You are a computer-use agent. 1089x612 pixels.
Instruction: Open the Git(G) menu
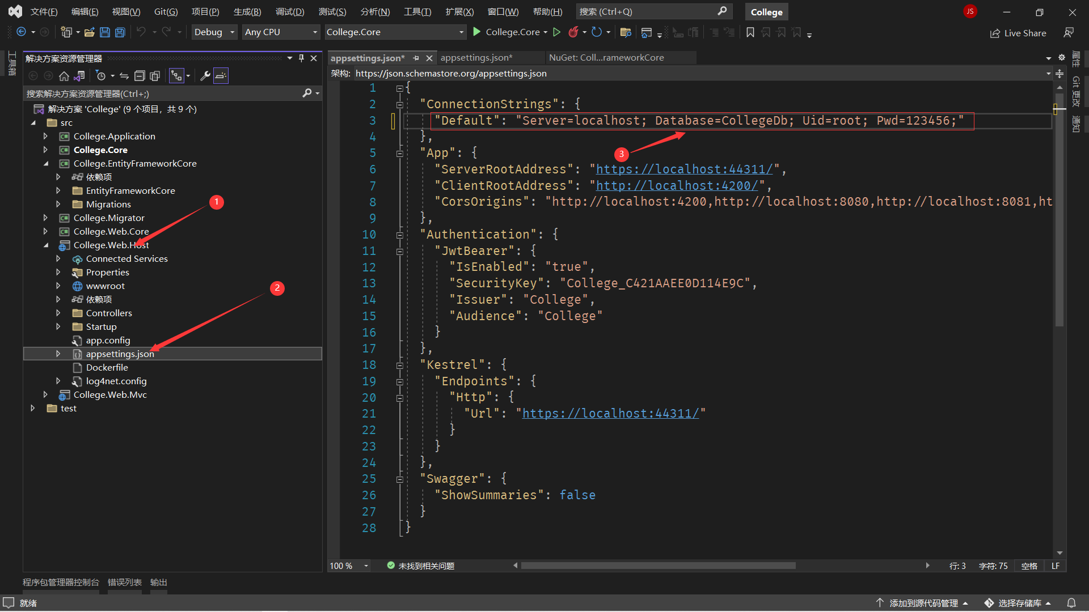(x=166, y=11)
